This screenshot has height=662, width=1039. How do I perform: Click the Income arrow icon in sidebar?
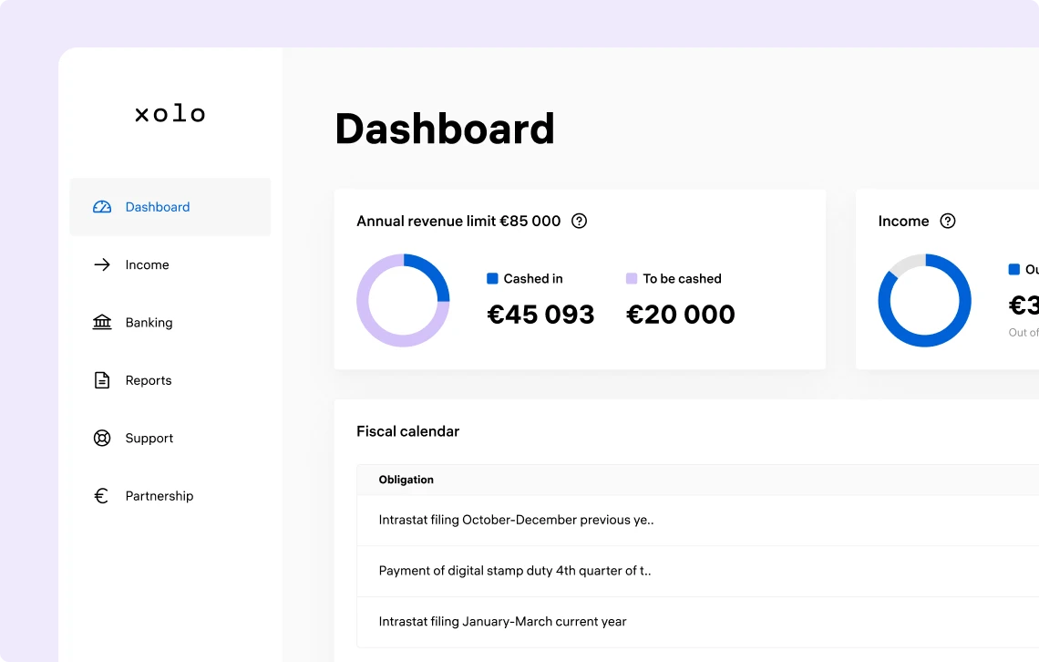101,264
